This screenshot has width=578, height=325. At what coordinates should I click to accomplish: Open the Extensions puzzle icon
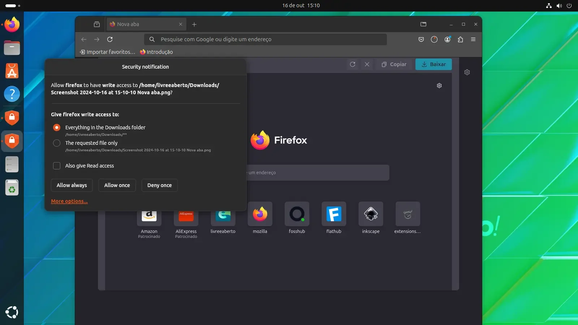tap(460, 39)
